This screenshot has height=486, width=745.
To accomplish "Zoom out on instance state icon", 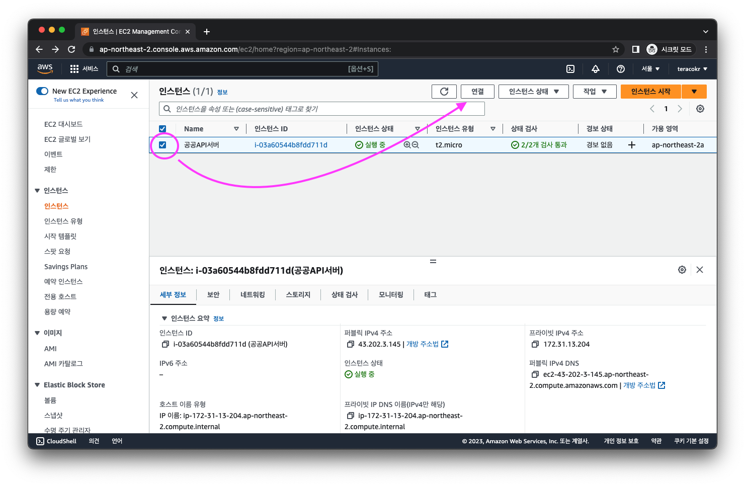I will coord(416,145).
